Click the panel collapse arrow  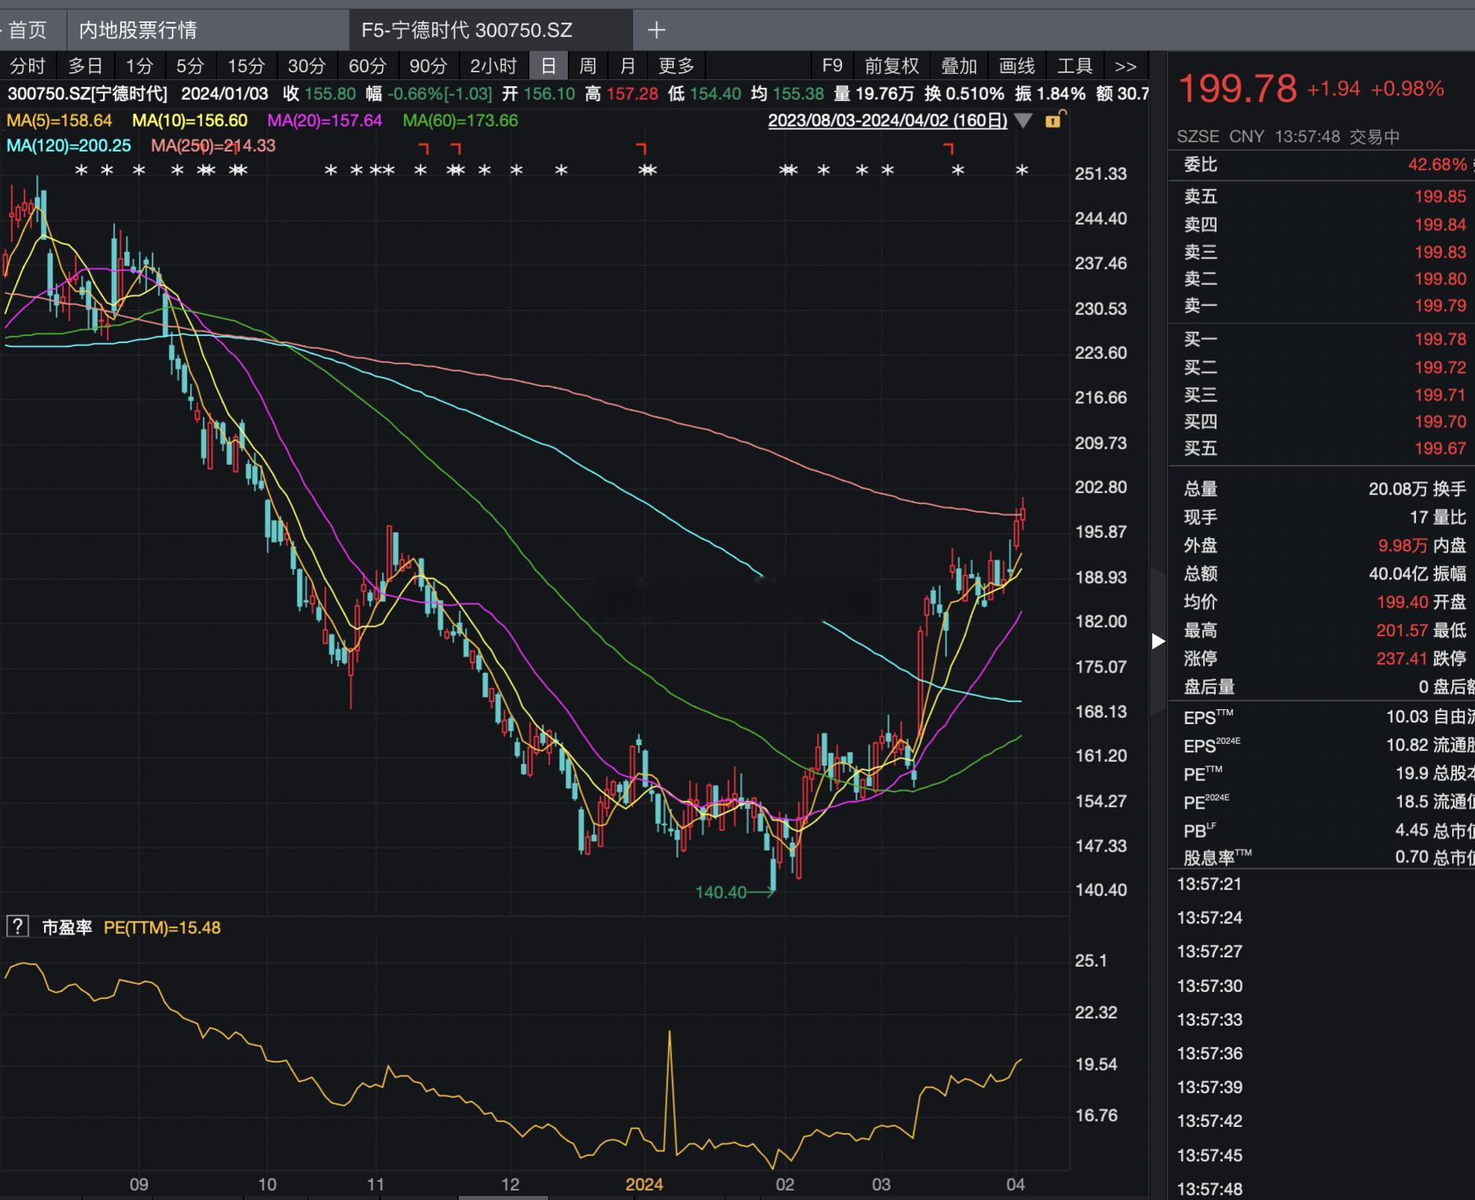(x=1158, y=641)
